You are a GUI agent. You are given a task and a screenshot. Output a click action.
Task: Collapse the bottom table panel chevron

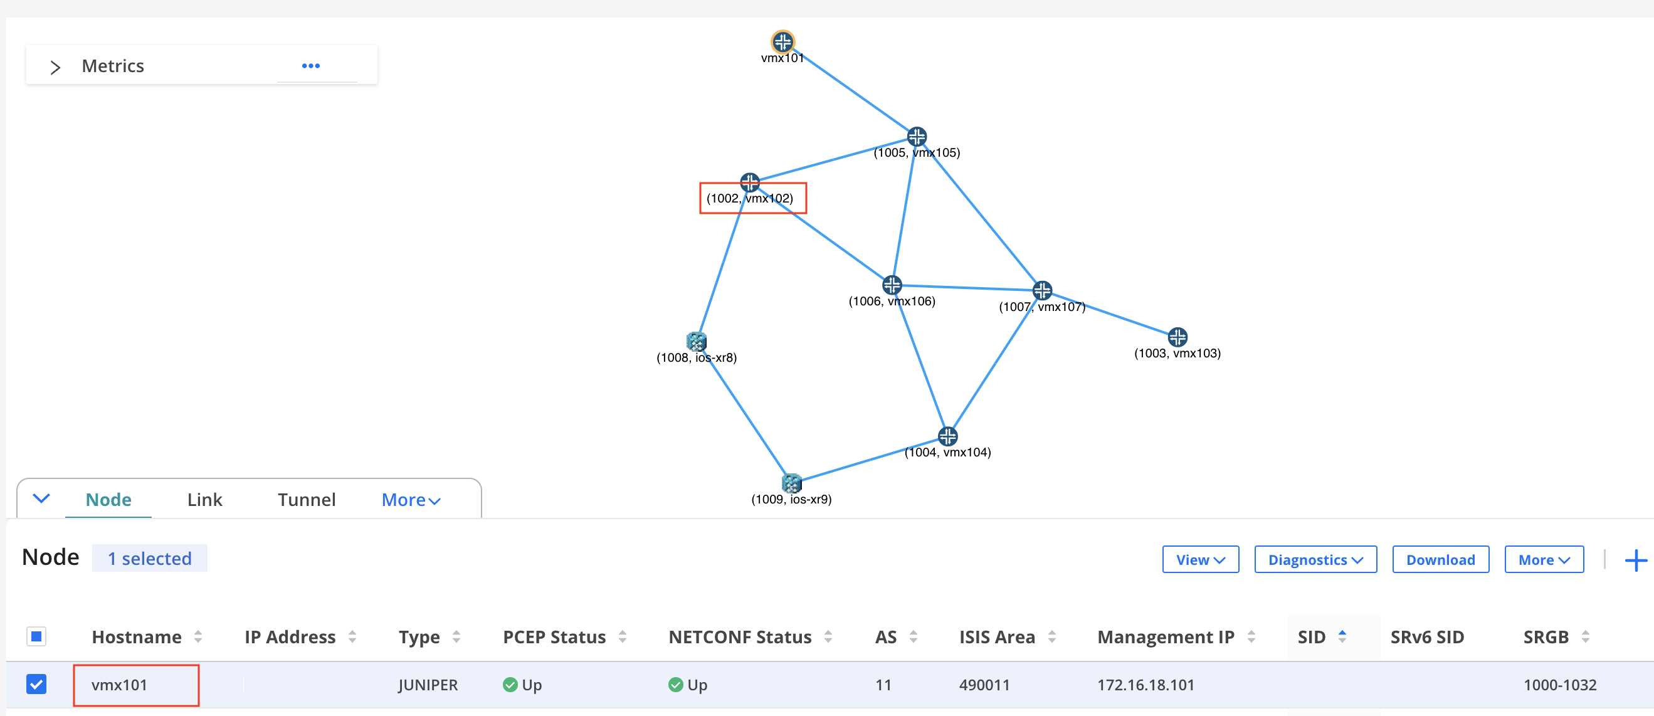(x=42, y=498)
